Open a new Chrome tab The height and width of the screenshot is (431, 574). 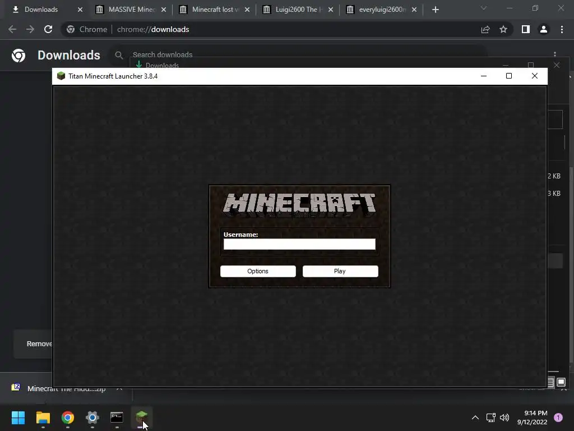435,10
